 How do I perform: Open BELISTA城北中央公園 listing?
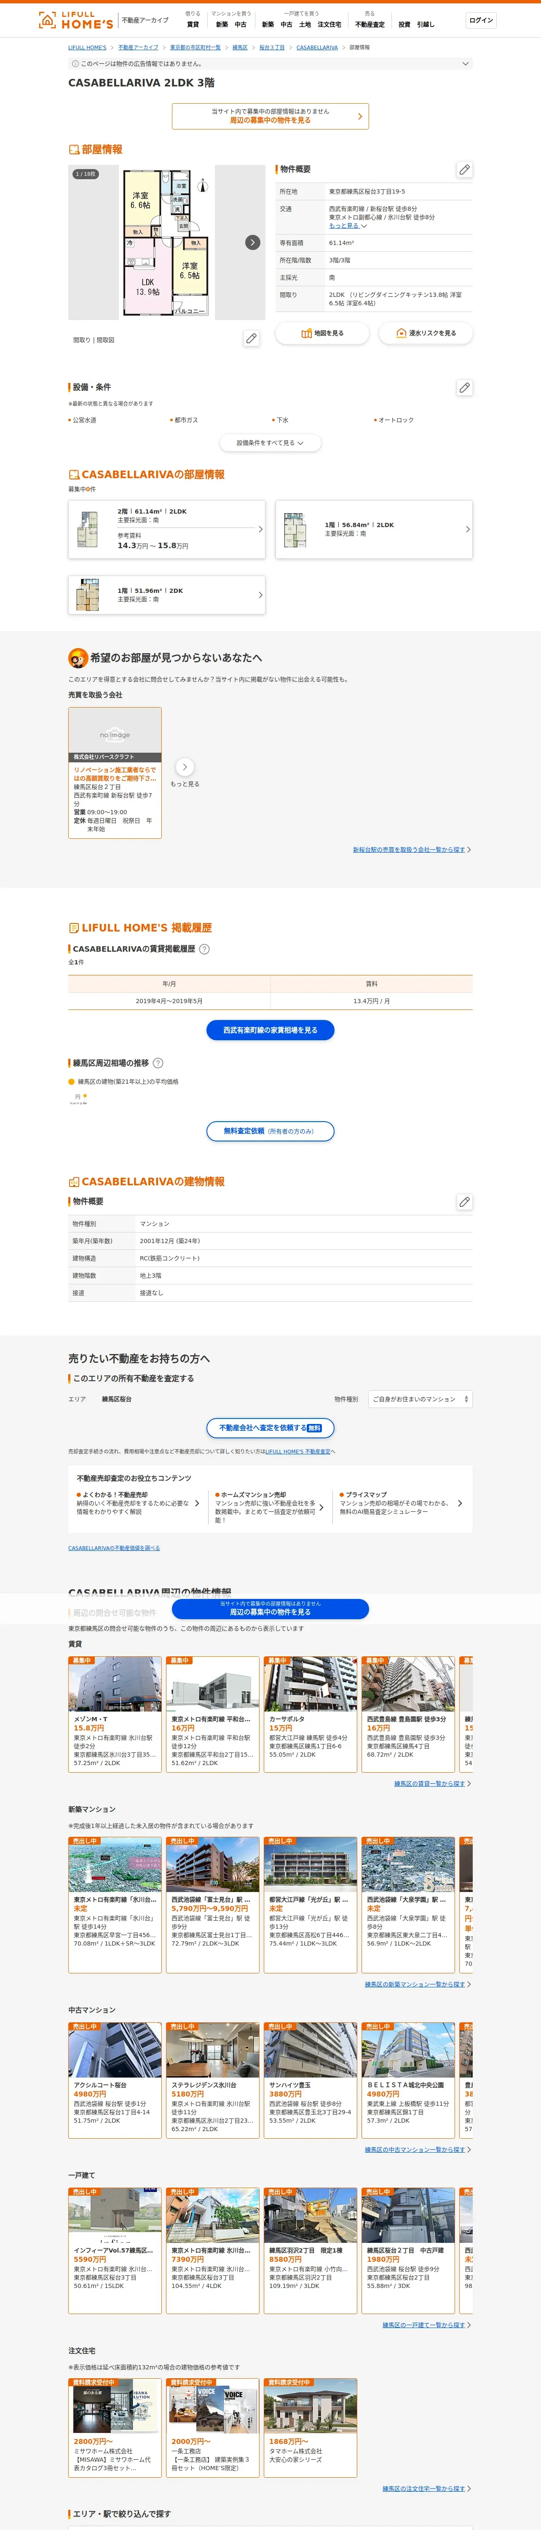click(407, 2079)
